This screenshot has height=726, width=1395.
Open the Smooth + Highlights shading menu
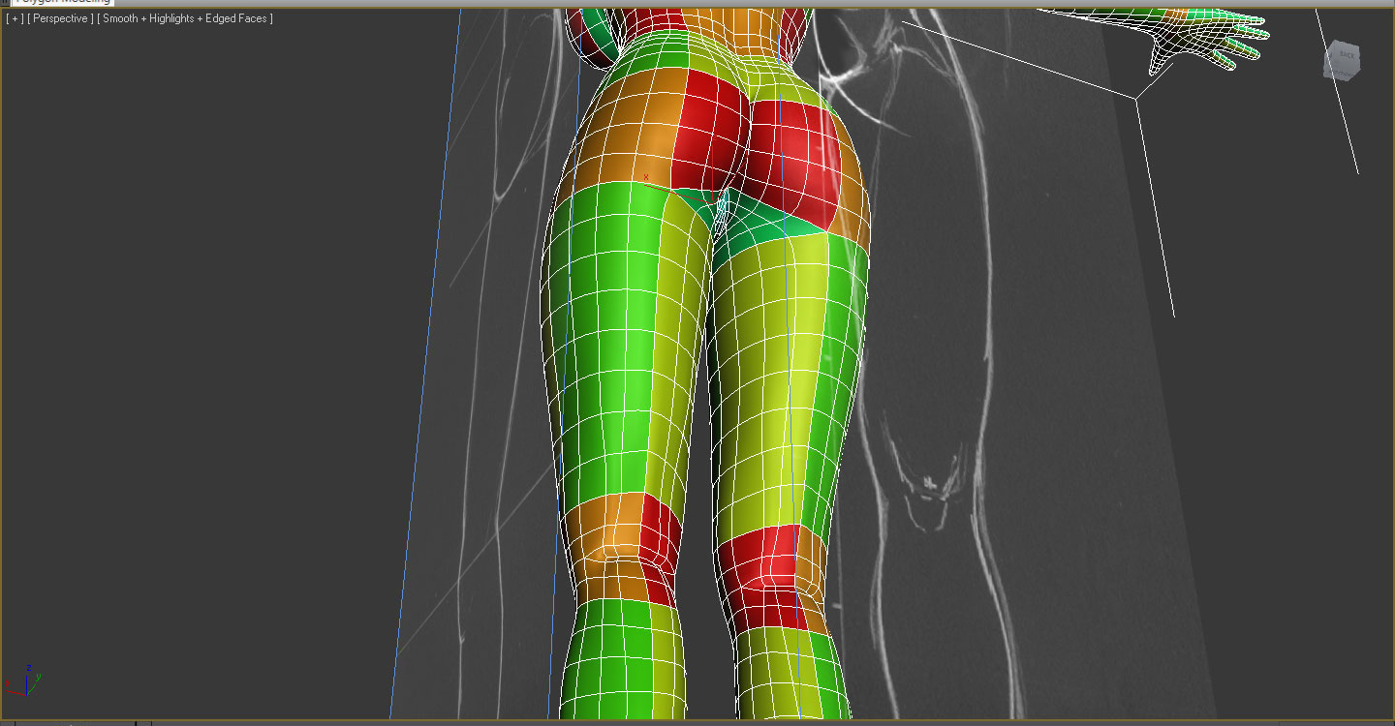click(x=185, y=18)
